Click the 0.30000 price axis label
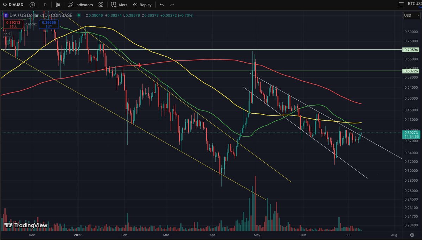The height and width of the screenshot is (240, 422). tap(410, 171)
